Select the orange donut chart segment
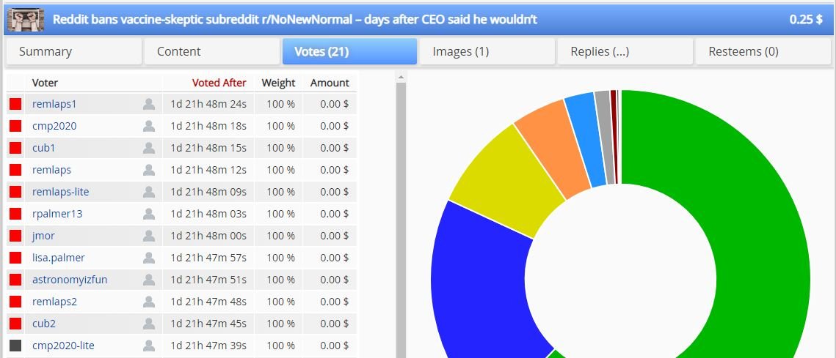The image size is (836, 358). click(x=554, y=149)
